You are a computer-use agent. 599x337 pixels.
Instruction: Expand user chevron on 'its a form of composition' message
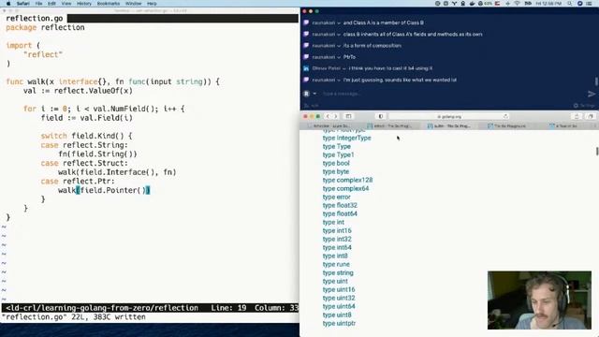[x=339, y=46]
